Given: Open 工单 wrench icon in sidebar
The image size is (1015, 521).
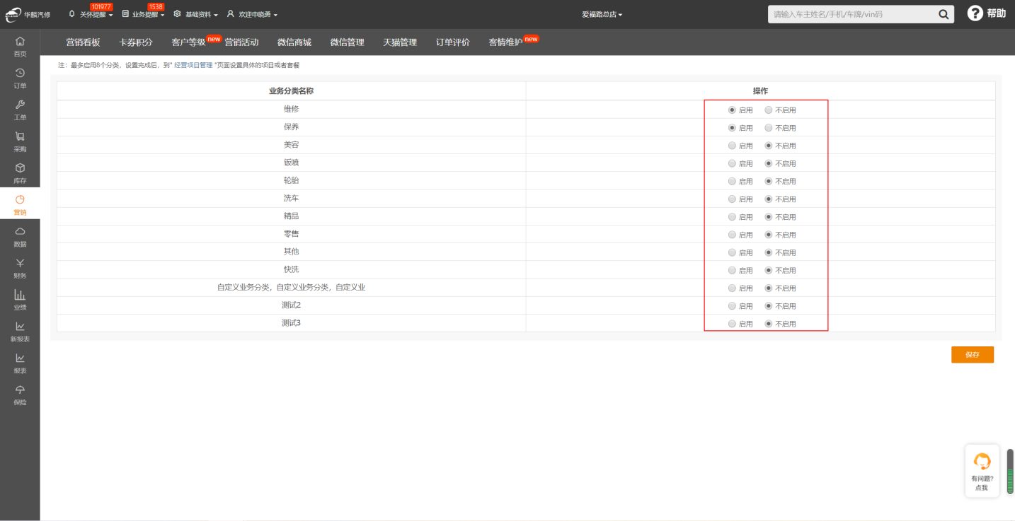Looking at the screenshot, I should (20, 110).
